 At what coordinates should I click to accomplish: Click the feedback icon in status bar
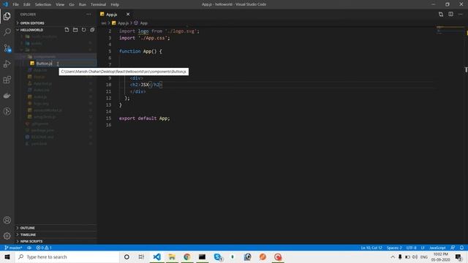click(x=453, y=248)
